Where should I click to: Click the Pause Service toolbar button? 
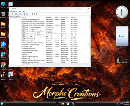click(x=35, y=14)
